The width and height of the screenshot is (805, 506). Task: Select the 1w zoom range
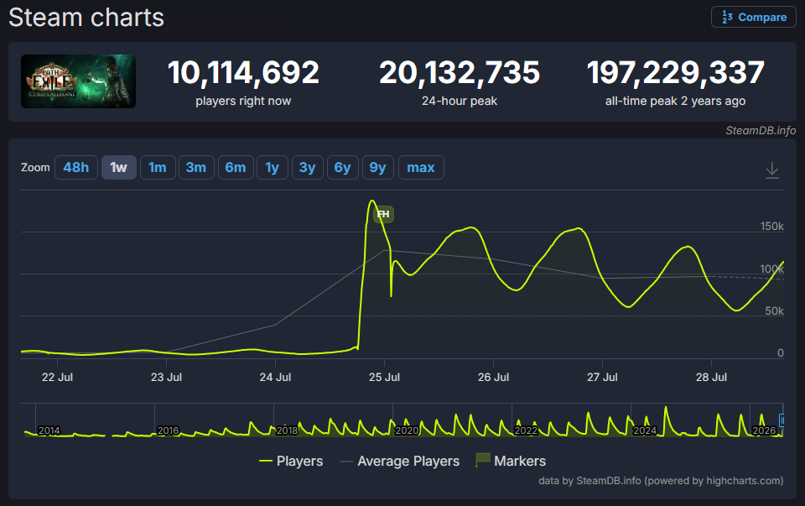coord(118,168)
